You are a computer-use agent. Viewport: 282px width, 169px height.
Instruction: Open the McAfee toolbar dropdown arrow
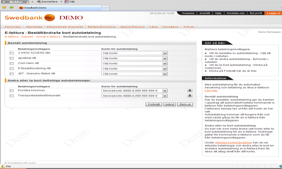[x=32, y=2]
